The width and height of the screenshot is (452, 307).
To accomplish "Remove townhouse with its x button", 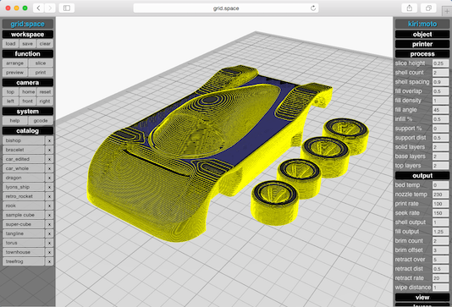I will click(x=49, y=252).
